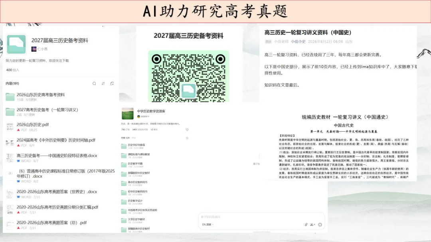This screenshot has width=431, height=242.
Task: Click article title 高三历史一轮复习讲义资料（中国史）
Action: [x=308, y=32]
